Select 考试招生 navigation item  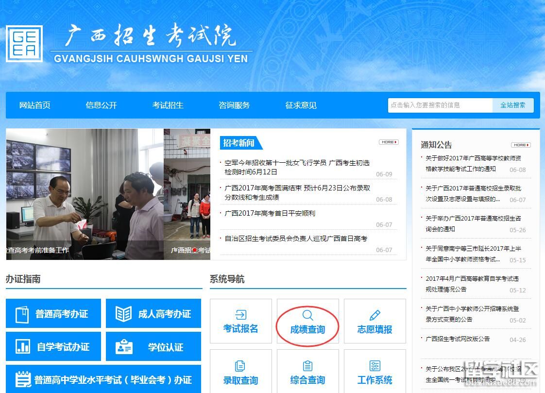coord(168,105)
